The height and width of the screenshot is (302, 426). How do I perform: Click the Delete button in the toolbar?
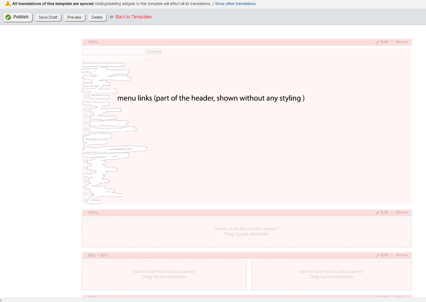[97, 17]
